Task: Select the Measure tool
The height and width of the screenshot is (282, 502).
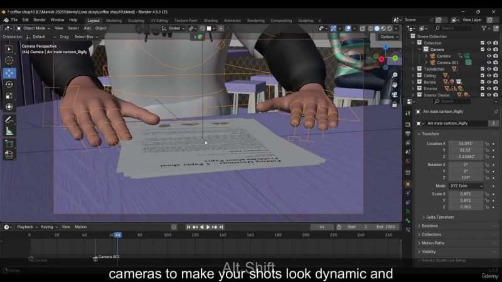Action: coord(9,131)
